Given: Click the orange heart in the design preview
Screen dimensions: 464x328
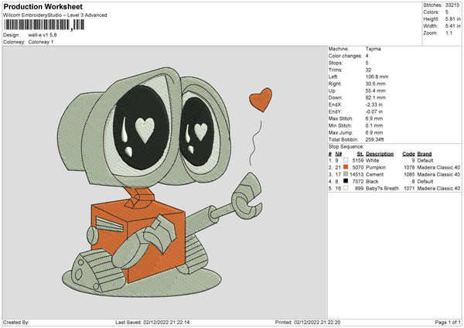Looking at the screenshot, I should pos(261,100).
